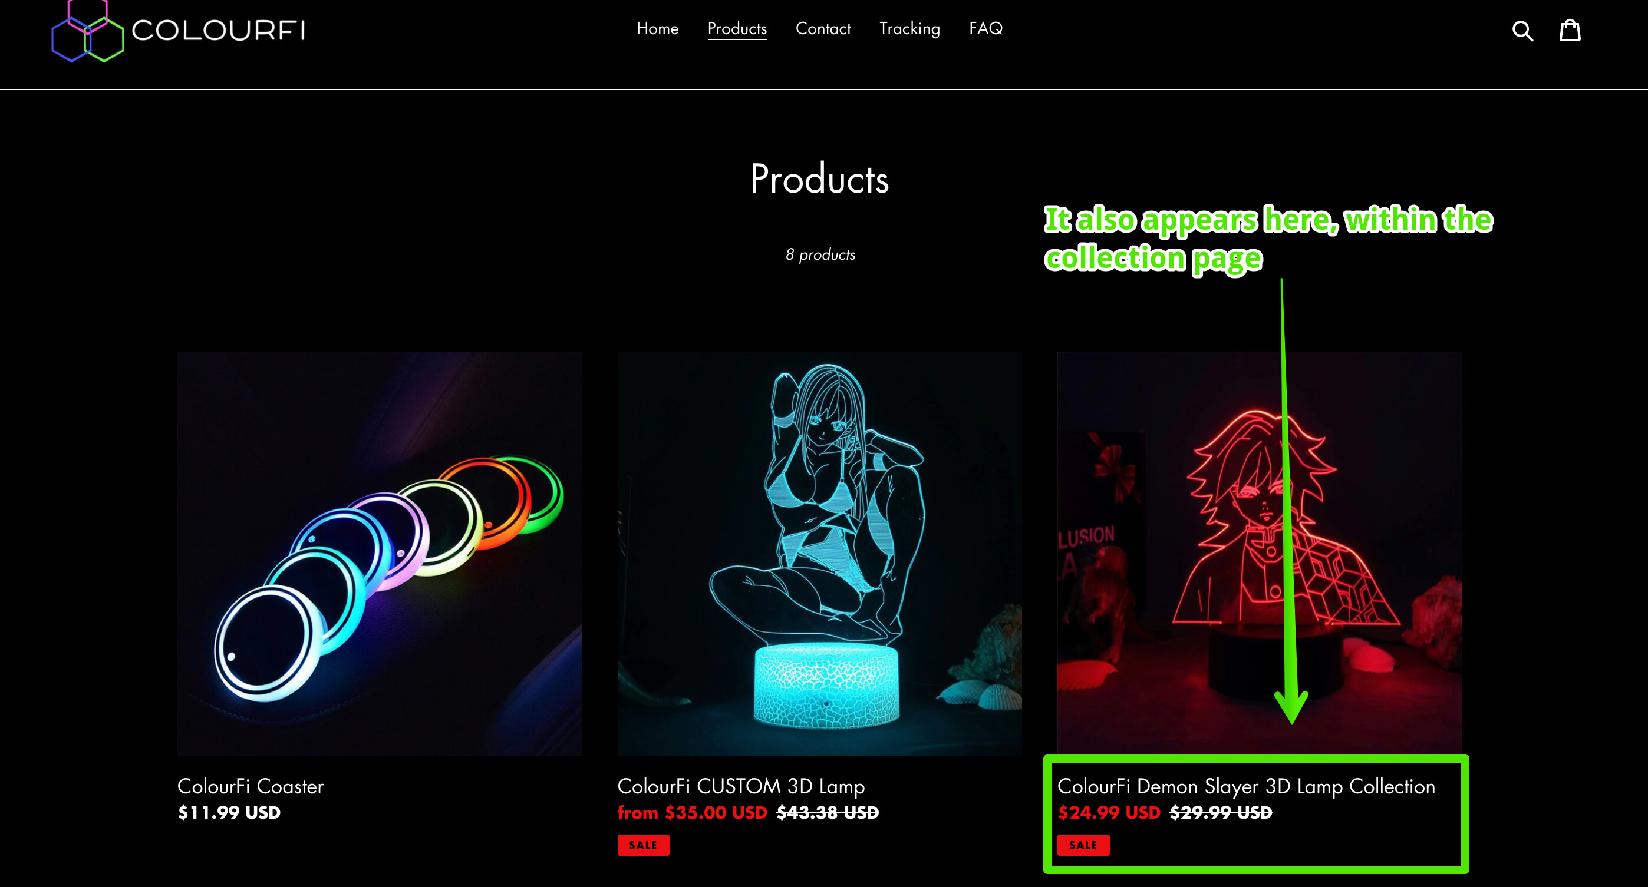
Task: Click the SALE badge under CUSTOM 3D Lamp
Action: (x=643, y=845)
